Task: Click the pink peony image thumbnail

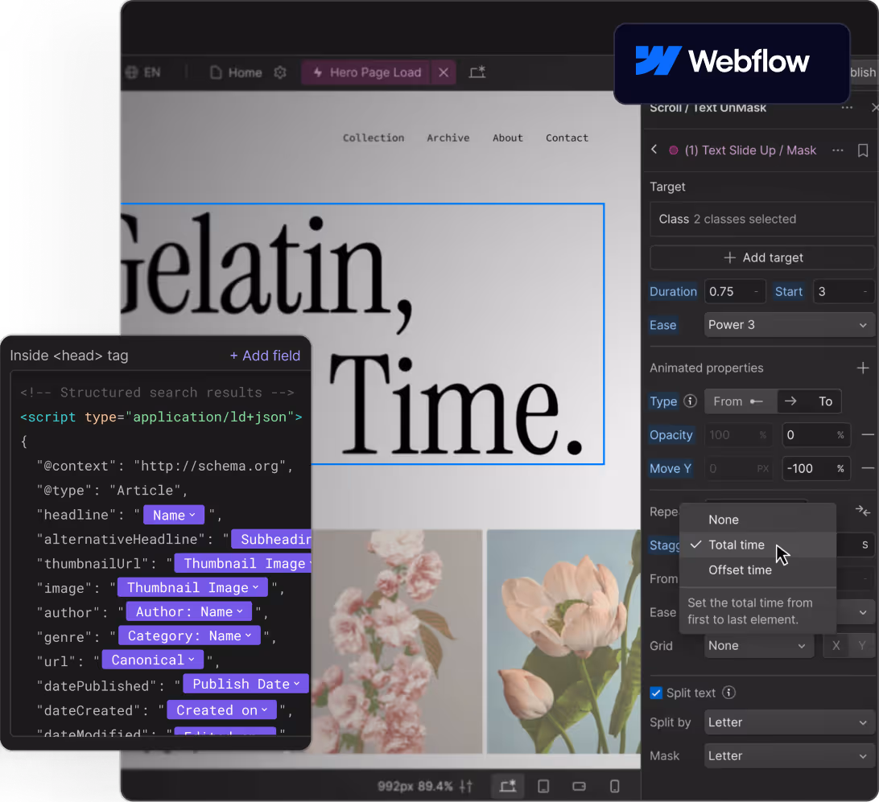Action: (x=563, y=641)
